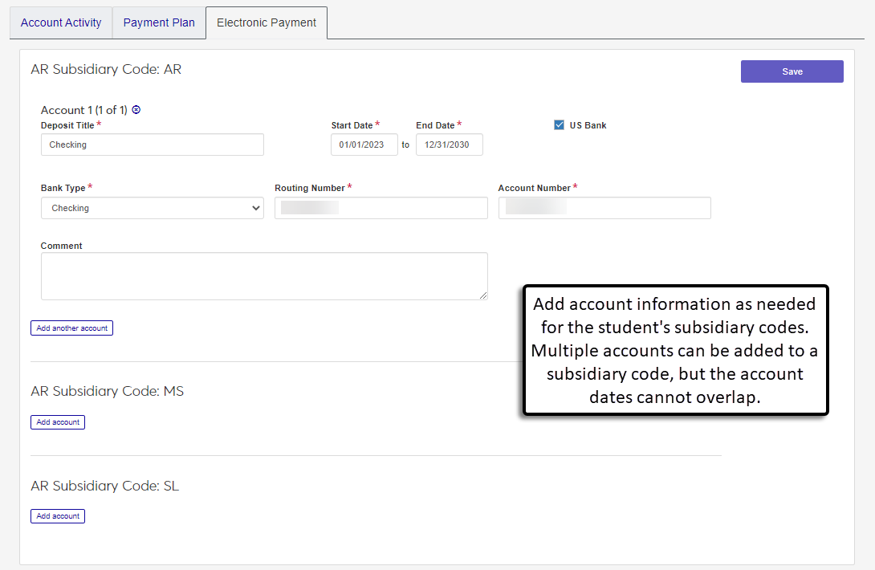Click the AR Subsidiary Code: MS heading
The image size is (875, 570).
coord(107,391)
